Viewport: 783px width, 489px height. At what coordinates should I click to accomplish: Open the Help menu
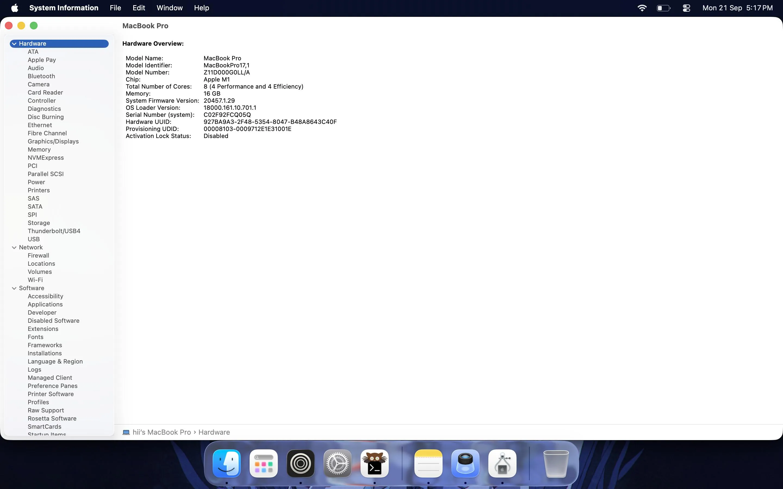[201, 8]
